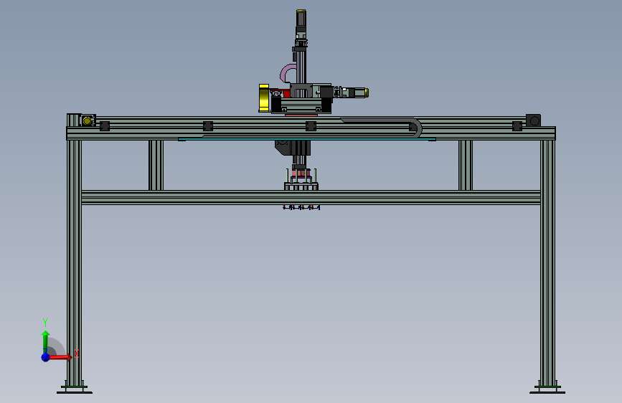
Task: Select the lower horizontal crossbeam
Action: (311, 197)
